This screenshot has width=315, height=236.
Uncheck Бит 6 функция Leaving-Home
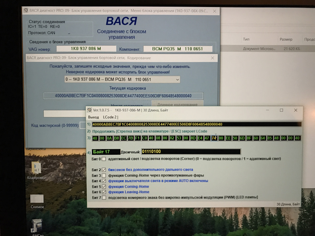pos(104,192)
